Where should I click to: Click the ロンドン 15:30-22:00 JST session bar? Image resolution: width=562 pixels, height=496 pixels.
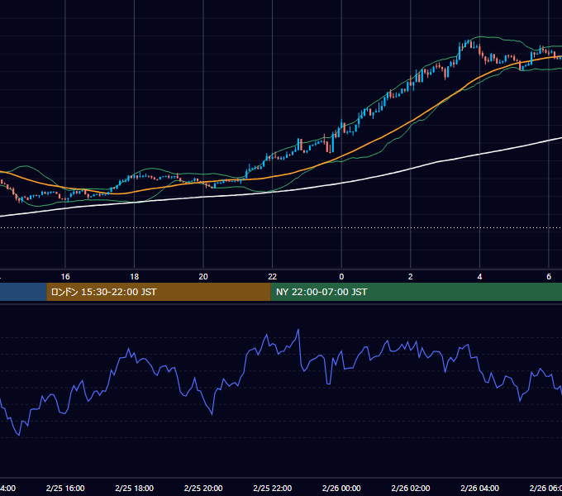click(x=159, y=292)
